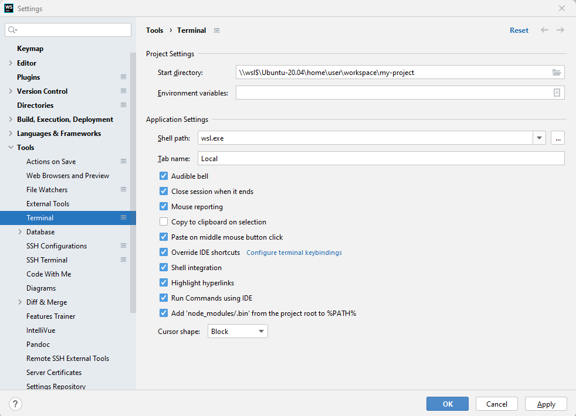576x416 pixels.
Task: Open Configure terminal keybindings link
Action: click(x=293, y=252)
